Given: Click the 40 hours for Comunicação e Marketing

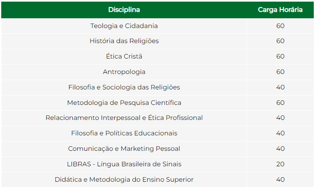Looking at the screenshot, I should [280, 149].
